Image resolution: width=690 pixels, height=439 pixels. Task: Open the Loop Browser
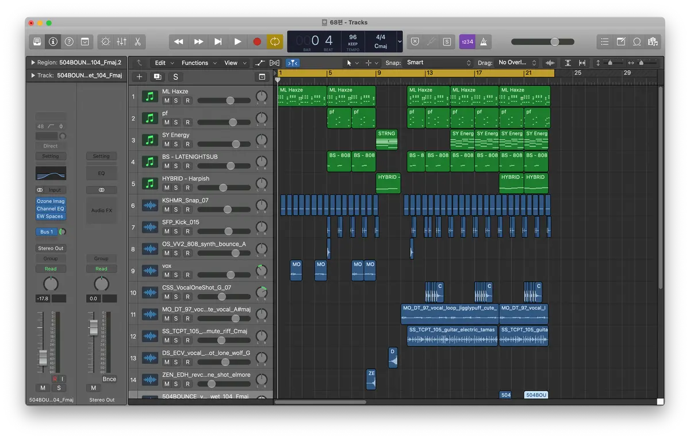point(637,41)
